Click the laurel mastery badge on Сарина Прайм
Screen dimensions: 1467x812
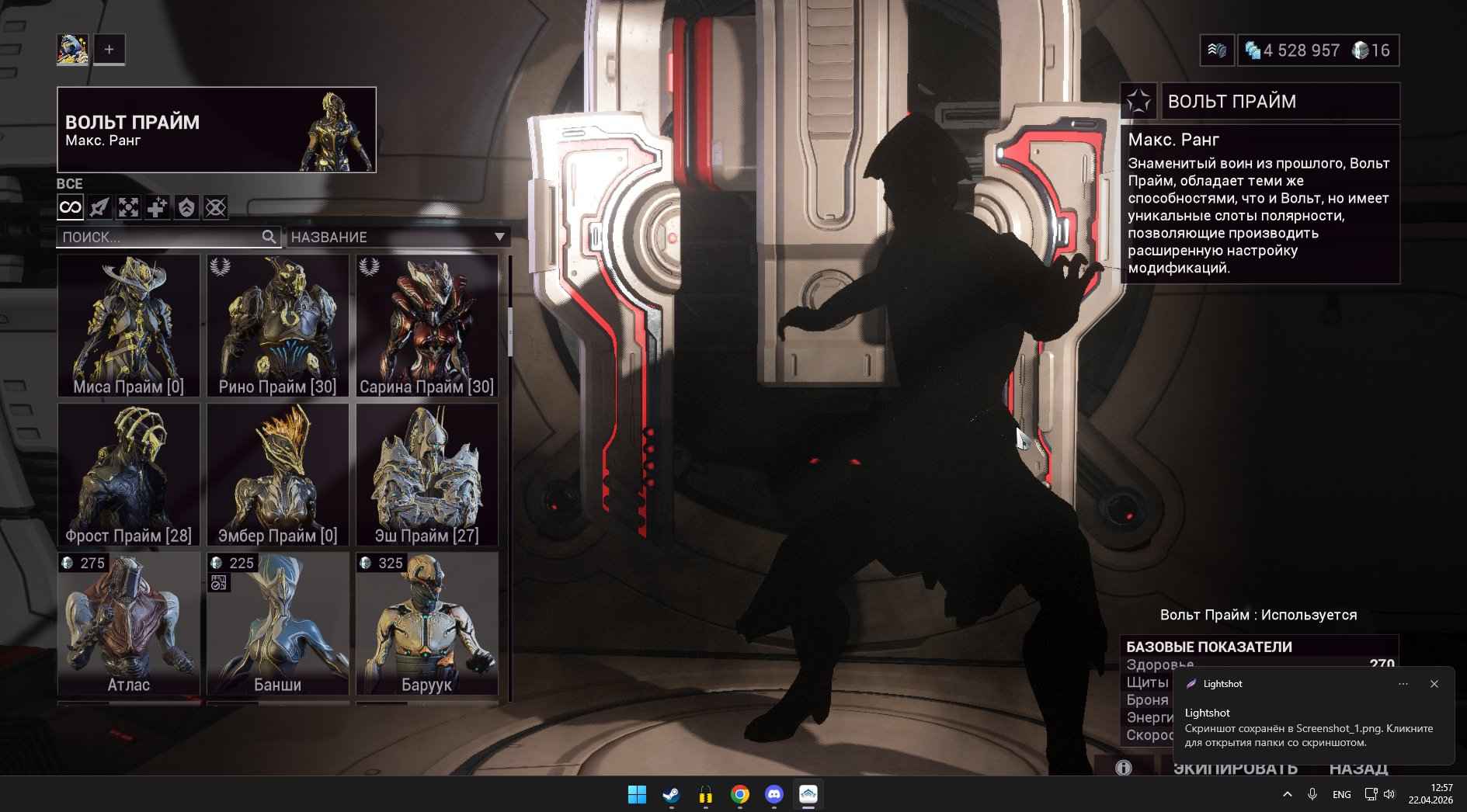pyautogui.click(x=370, y=267)
